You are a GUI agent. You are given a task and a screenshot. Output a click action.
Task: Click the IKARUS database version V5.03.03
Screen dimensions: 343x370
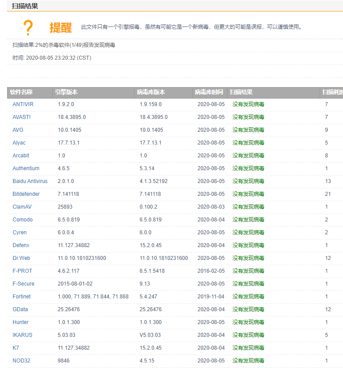click(x=150, y=335)
